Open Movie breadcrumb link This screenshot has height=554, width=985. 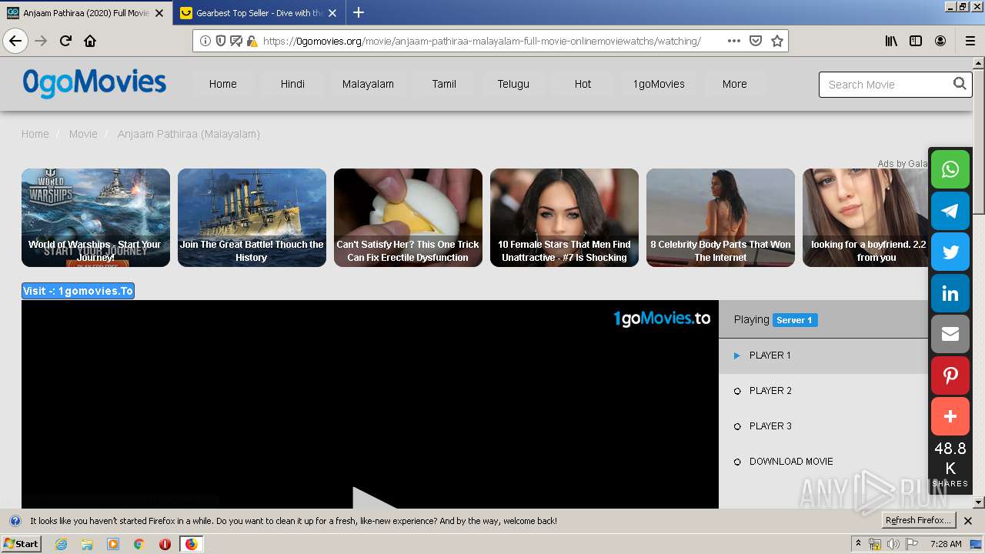click(x=83, y=134)
